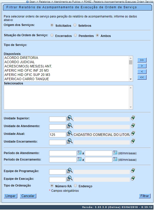This screenshot has height=210, width=154.
Task: Select ACORDO JUDICIAL in available list
Action: (19, 62)
